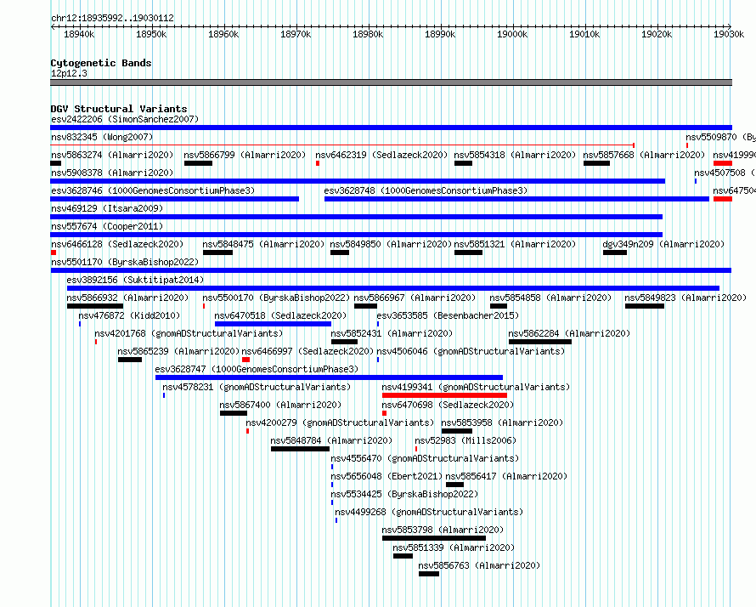The height and width of the screenshot is (607, 756).
Task: Click the DGV Structural Variants track title
Action: pos(119,109)
